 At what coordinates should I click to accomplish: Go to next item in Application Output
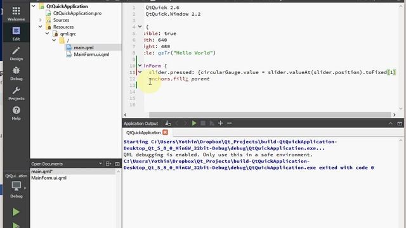(185, 123)
